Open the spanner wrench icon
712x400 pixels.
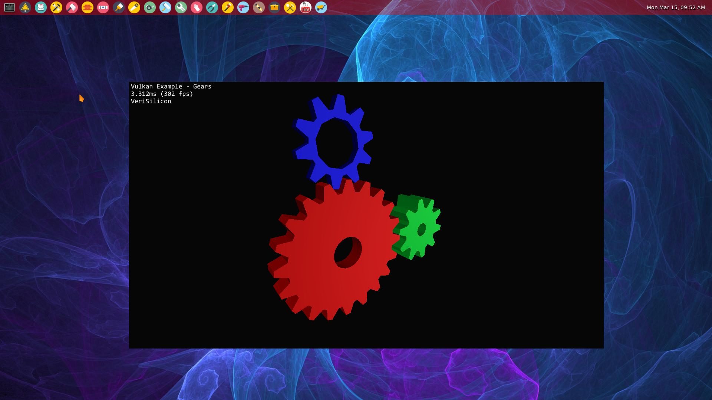(181, 7)
